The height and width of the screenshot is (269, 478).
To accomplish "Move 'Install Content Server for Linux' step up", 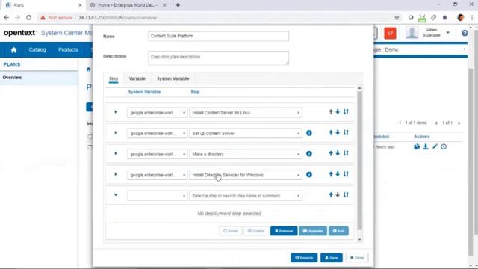I will (x=331, y=112).
